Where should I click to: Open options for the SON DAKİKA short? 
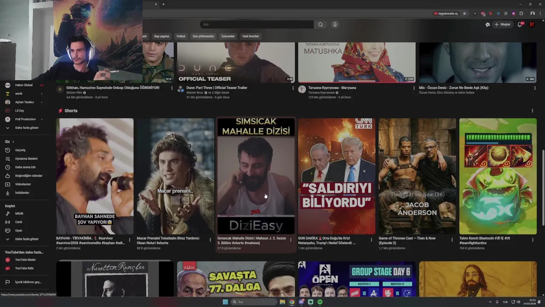tap(371, 240)
